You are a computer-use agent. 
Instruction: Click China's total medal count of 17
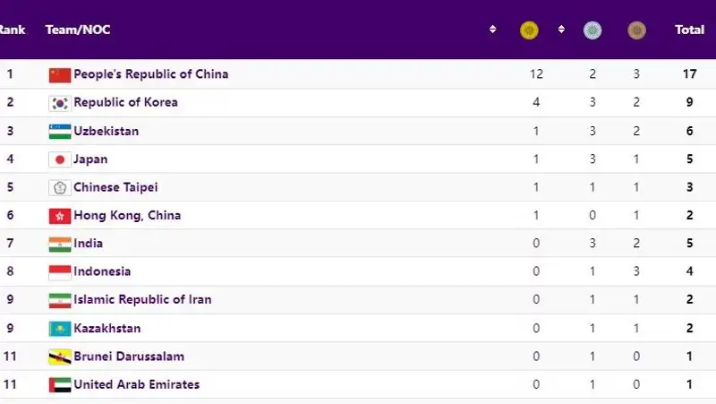pos(689,73)
